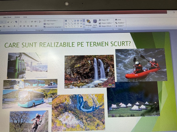Select the Rounded Rectangle shape
177x132 pixels.
click(x=81, y=21)
